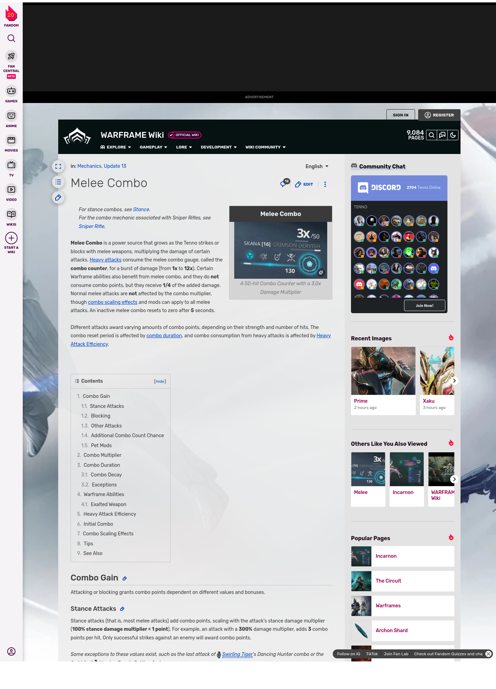
Task: Open the Update 13 category link
Action: (x=115, y=166)
